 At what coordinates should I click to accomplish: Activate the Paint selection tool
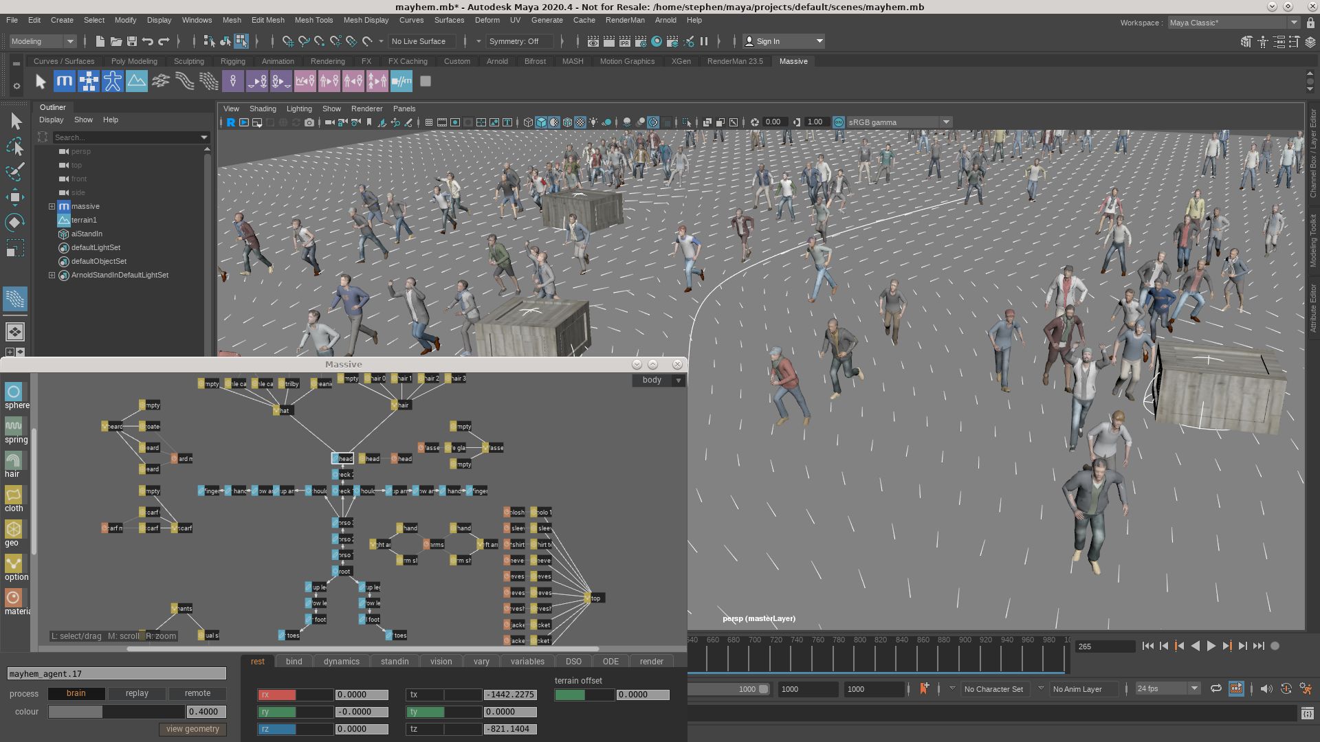[x=15, y=172]
